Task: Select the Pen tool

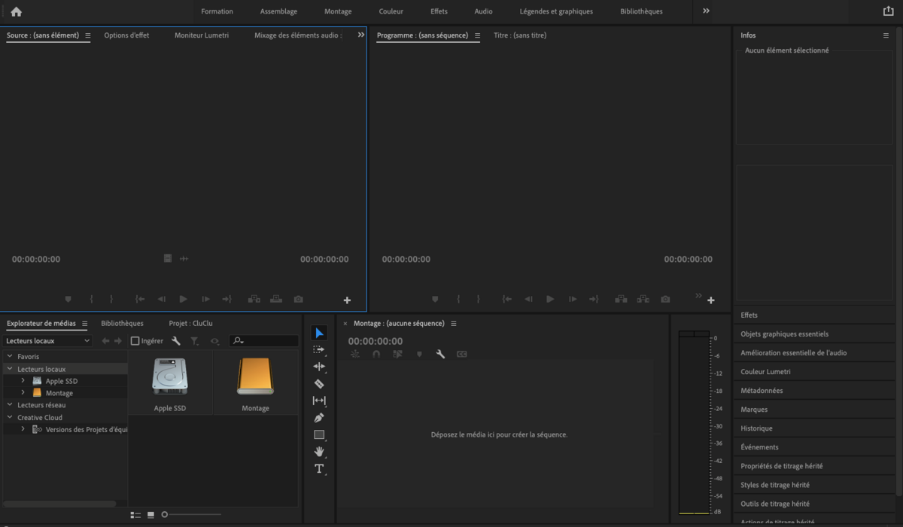Action: coord(319,418)
